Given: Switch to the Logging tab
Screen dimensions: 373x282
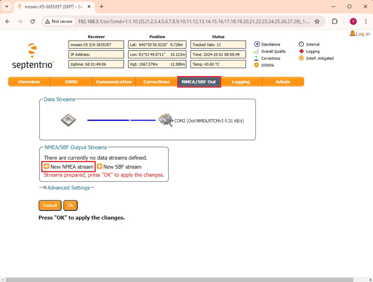Looking at the screenshot, I should 240,82.
